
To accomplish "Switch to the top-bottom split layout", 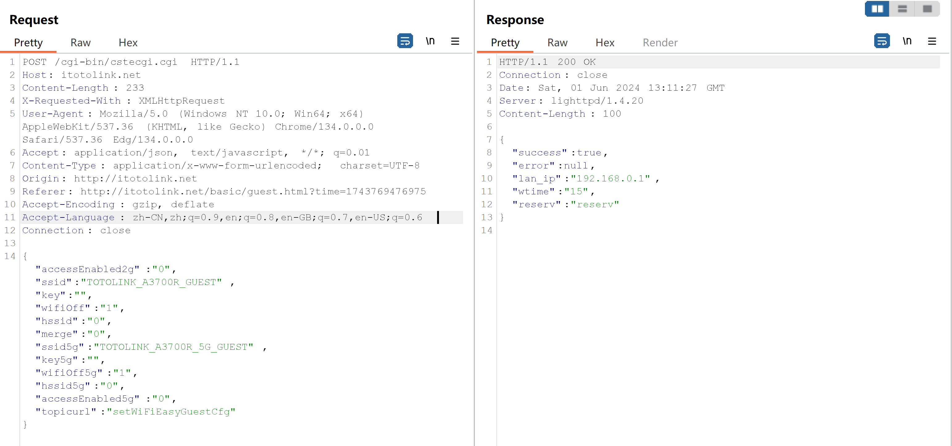I will 902,9.
